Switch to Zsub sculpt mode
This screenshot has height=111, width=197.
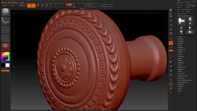[x=73, y=5]
